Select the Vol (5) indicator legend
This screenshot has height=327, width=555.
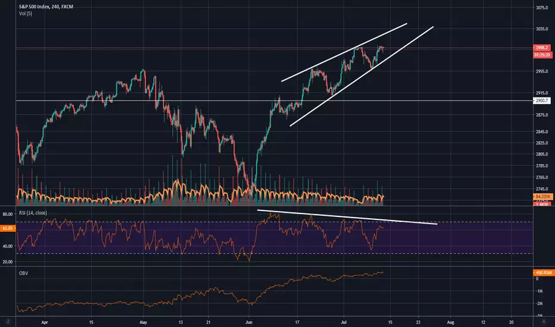coord(26,14)
